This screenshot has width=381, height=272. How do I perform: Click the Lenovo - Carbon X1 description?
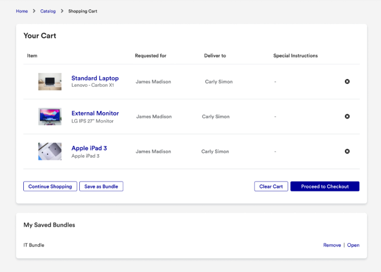click(x=93, y=85)
